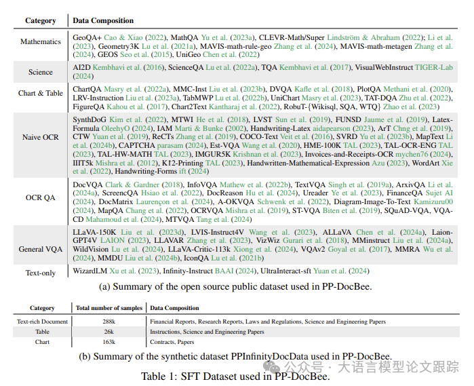Image resolution: width=474 pixels, height=386 pixels.
Task: Select the "163k" sample count cell
Action: point(108,342)
